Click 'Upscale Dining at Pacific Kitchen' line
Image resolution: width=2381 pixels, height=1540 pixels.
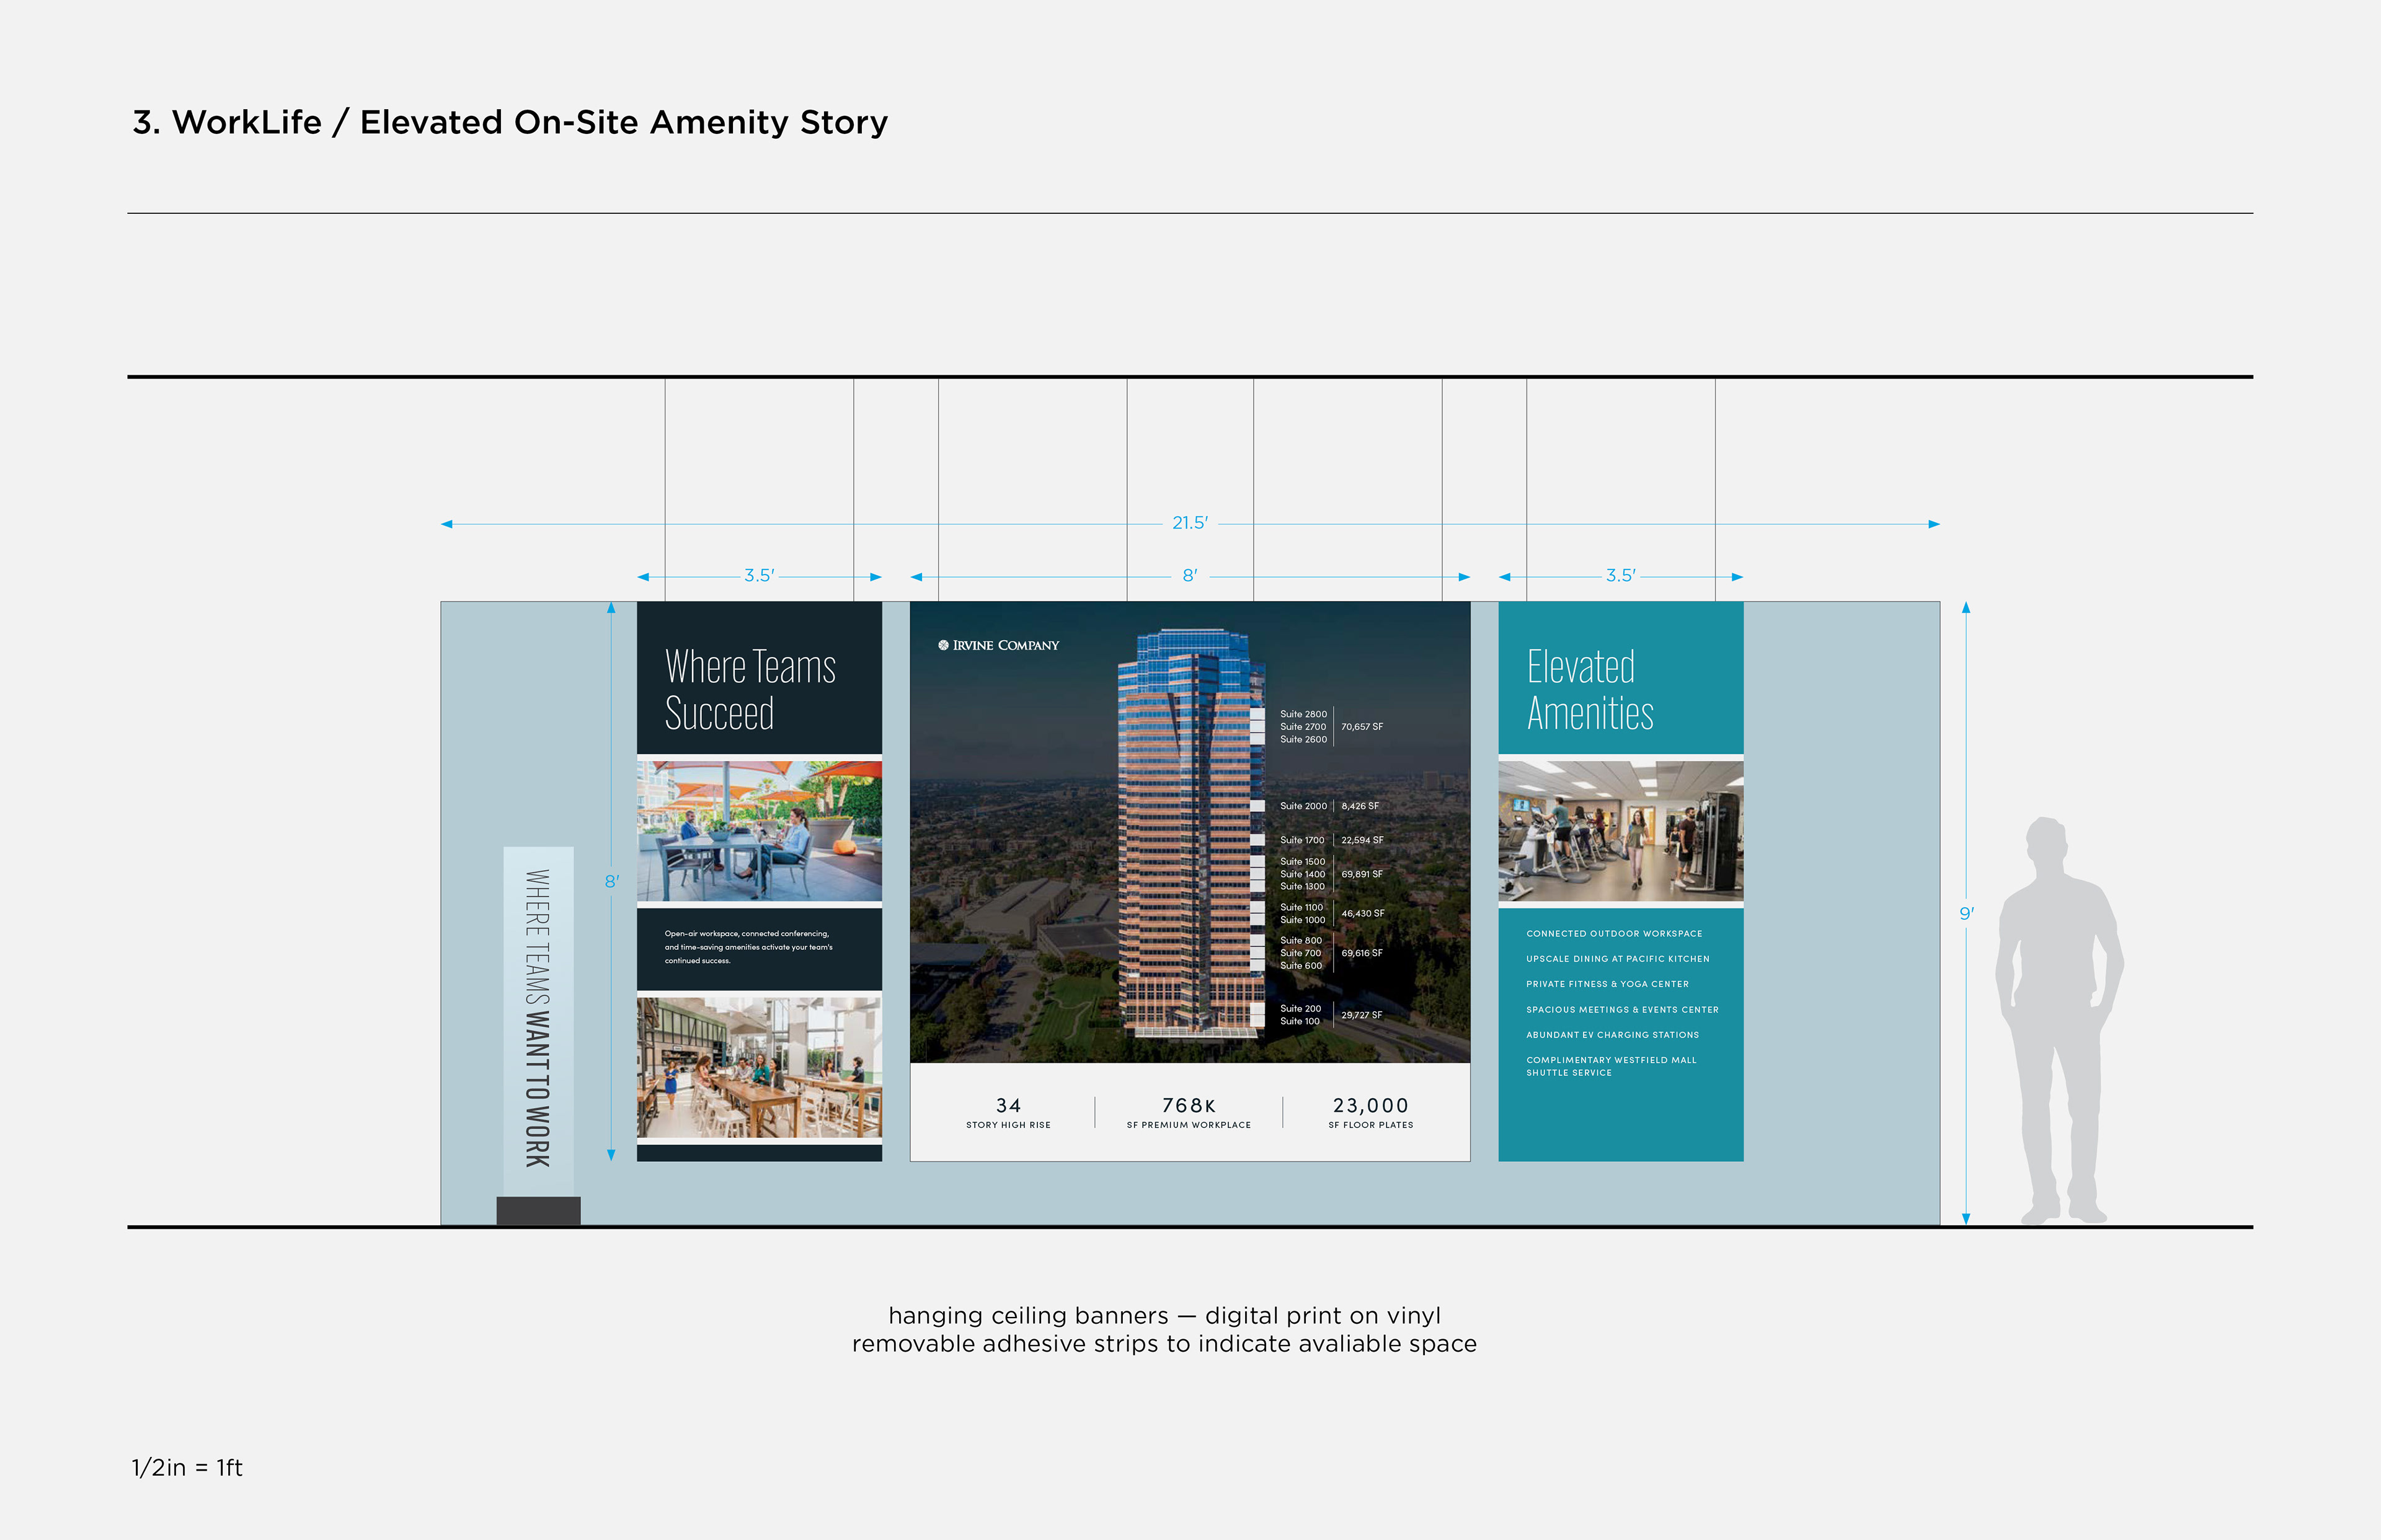pos(1618,959)
